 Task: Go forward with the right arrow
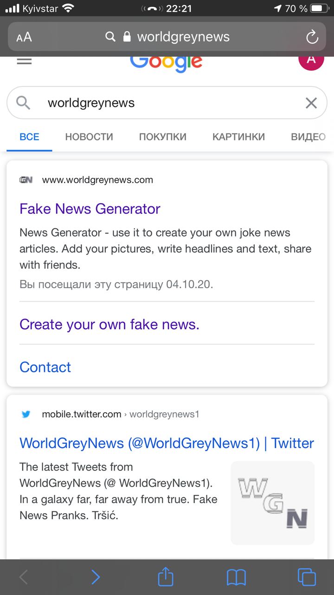[x=95, y=577]
